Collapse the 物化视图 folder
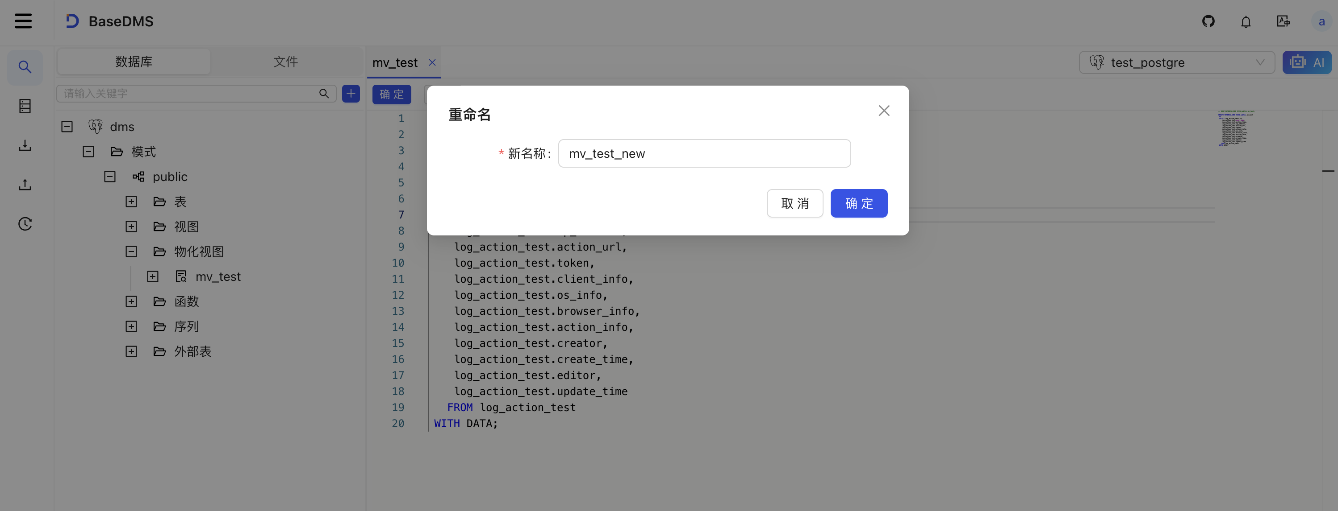Viewport: 1338px width, 511px height. (x=131, y=251)
